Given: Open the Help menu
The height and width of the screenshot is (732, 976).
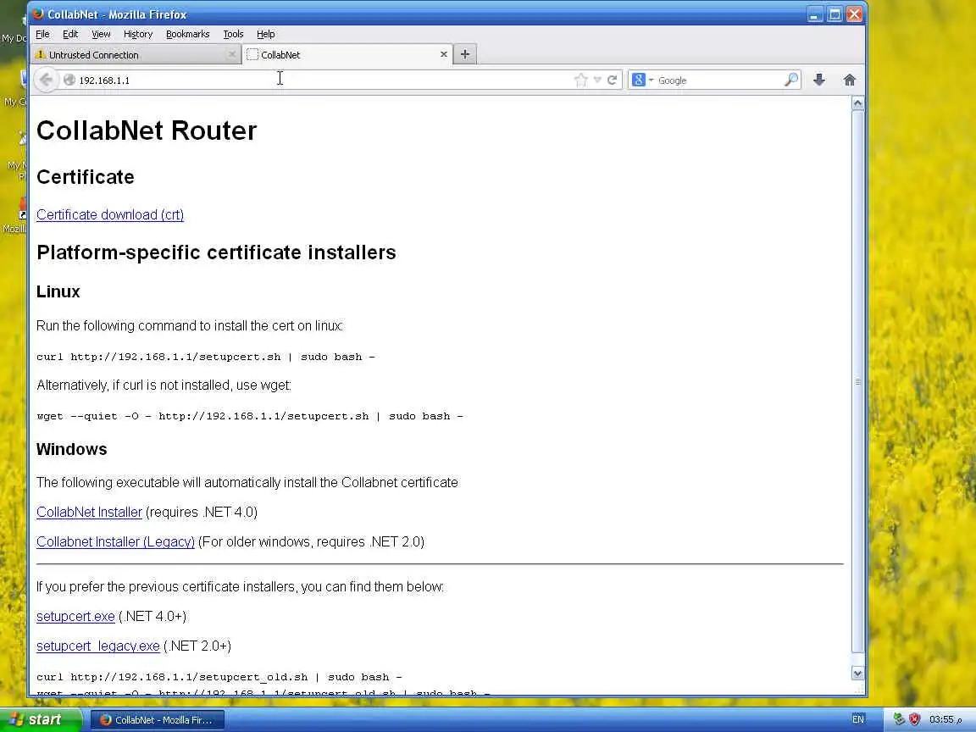Looking at the screenshot, I should coord(265,34).
